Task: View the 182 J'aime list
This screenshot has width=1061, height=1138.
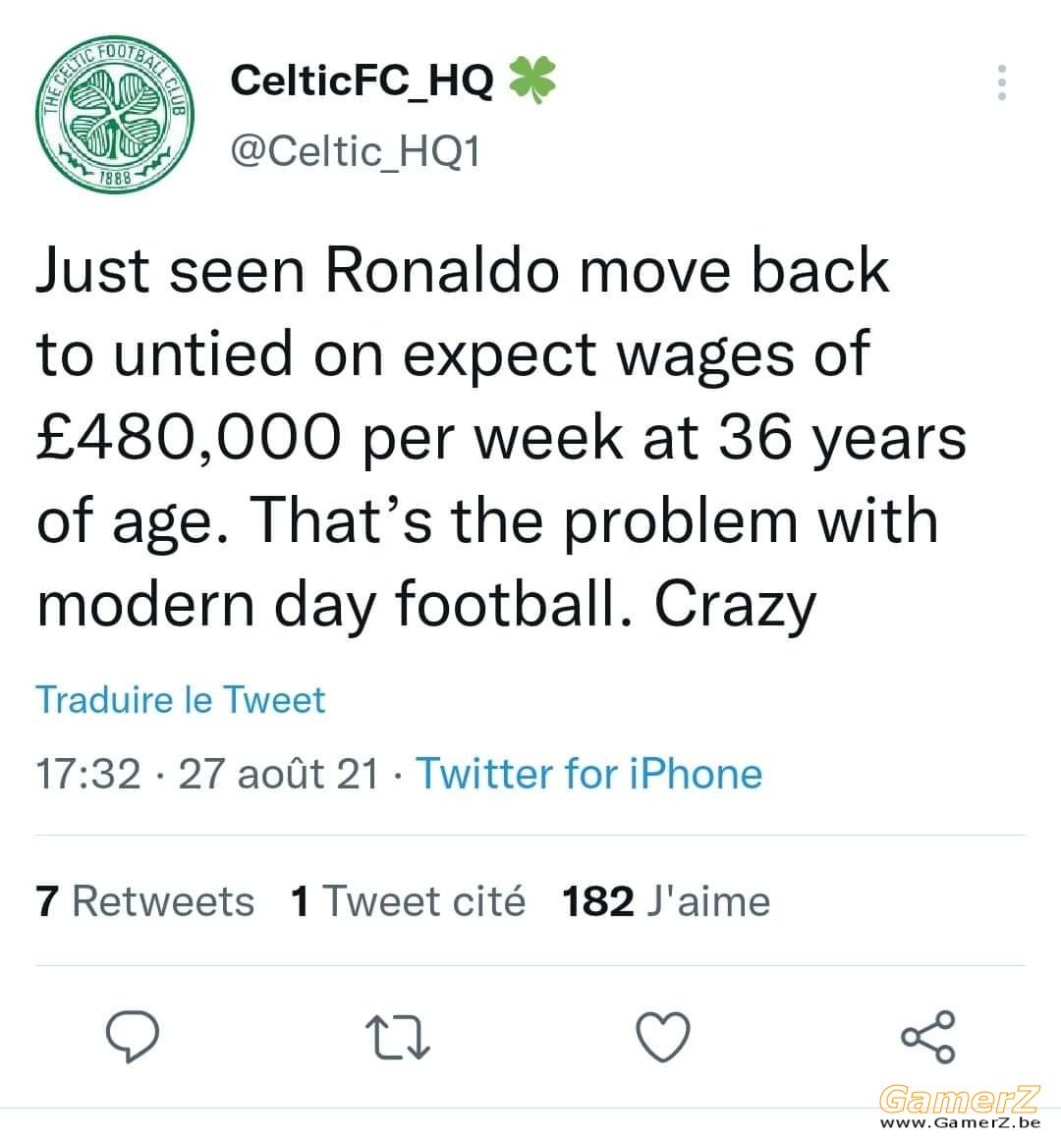Action: [665, 901]
